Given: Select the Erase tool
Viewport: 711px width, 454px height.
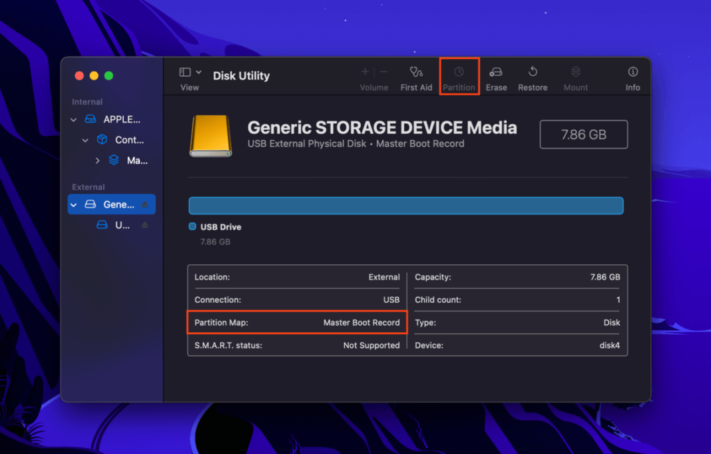Looking at the screenshot, I should (x=496, y=77).
